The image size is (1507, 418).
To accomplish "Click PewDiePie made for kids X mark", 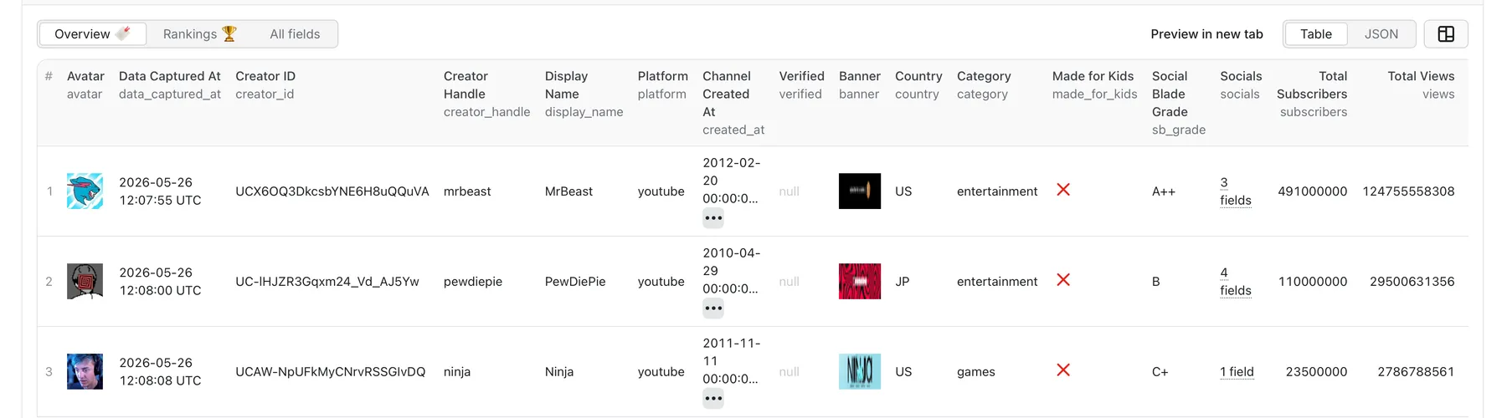I will tap(1063, 280).
